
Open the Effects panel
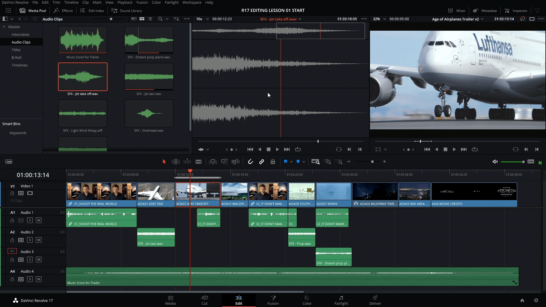63,11
